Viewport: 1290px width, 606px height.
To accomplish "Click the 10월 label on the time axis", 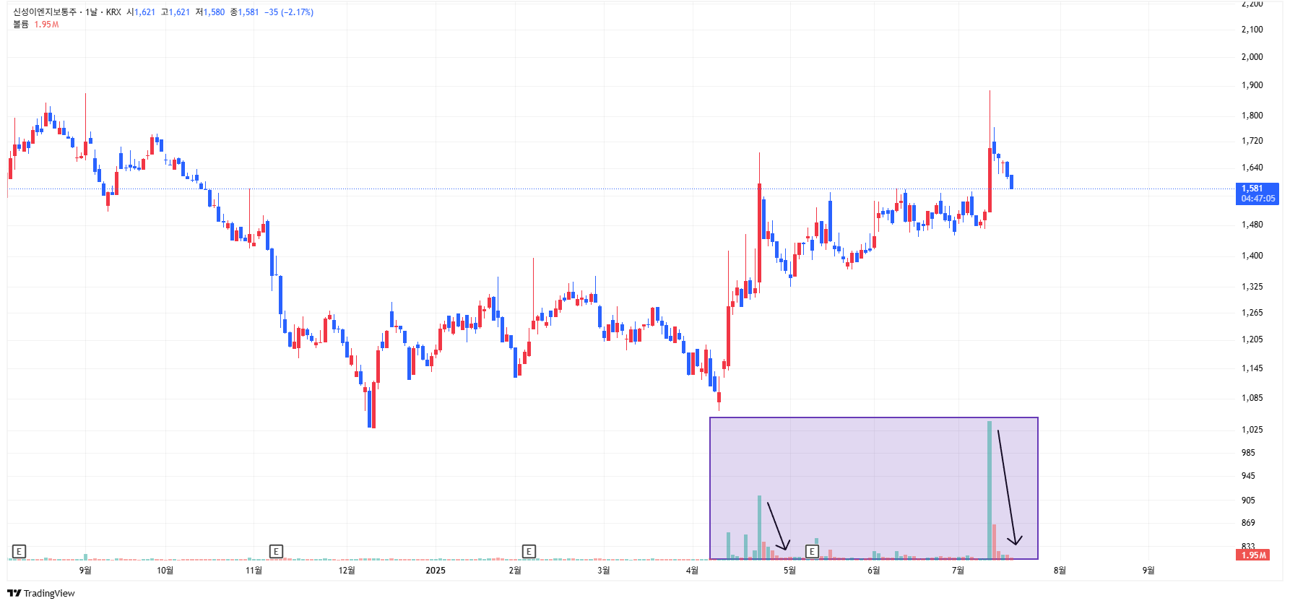I will 165,571.
